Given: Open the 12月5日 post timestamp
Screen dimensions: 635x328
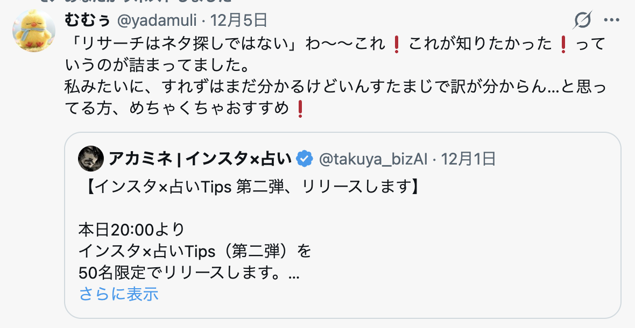Looking at the screenshot, I should coord(238,20).
